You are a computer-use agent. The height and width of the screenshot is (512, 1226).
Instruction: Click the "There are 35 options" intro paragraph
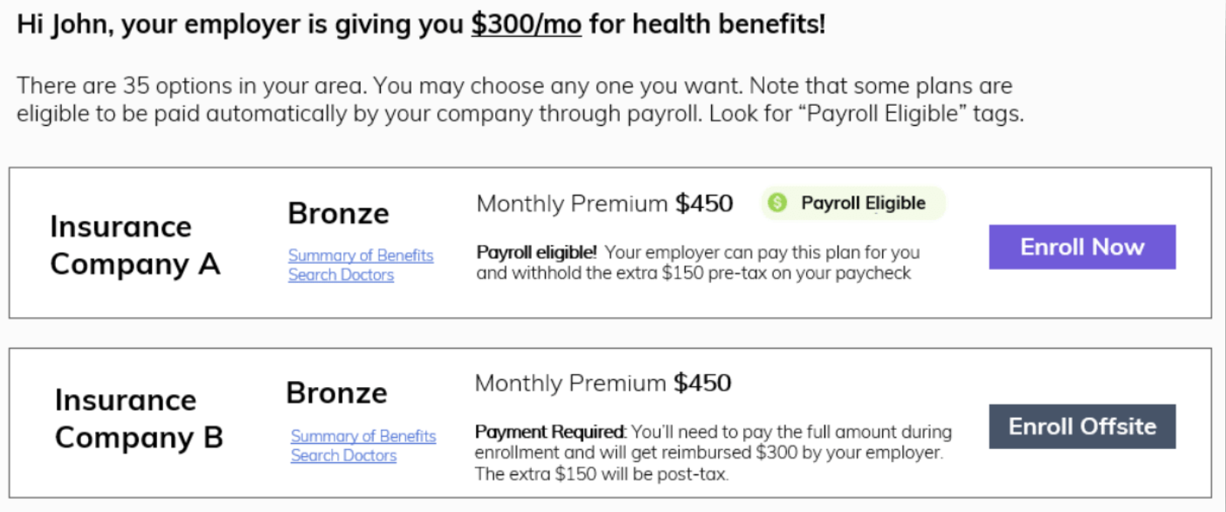tap(520, 100)
